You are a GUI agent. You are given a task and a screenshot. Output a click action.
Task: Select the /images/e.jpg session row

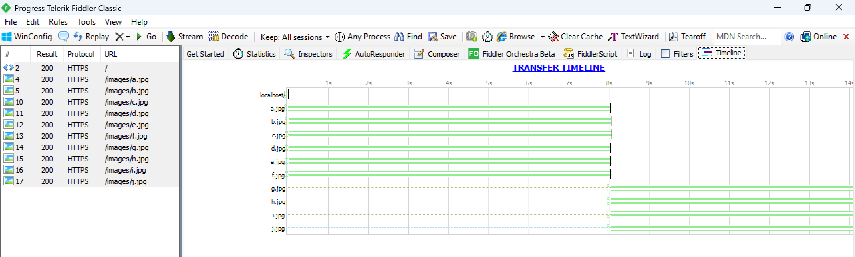coord(90,125)
